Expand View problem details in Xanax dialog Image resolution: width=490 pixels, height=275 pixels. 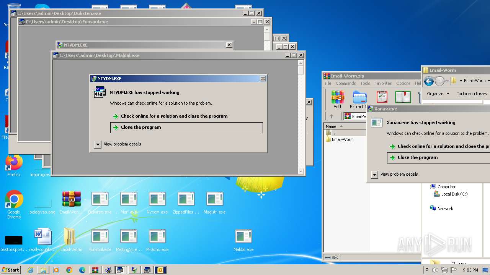[374, 174]
